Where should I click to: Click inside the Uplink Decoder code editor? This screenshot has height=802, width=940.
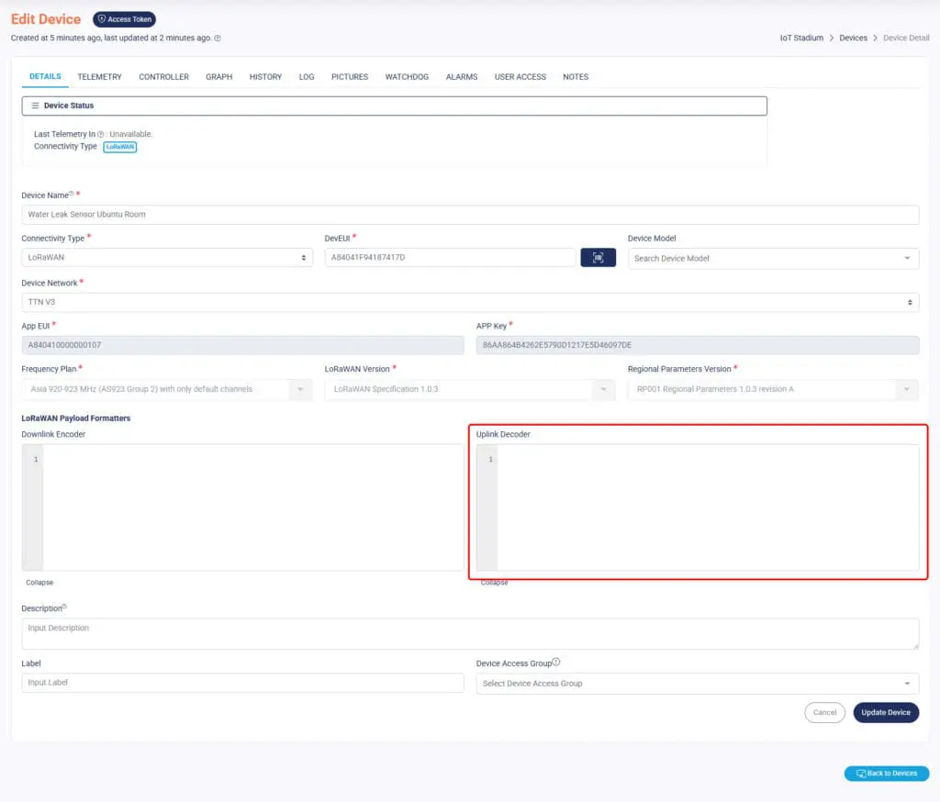pyautogui.click(x=707, y=507)
